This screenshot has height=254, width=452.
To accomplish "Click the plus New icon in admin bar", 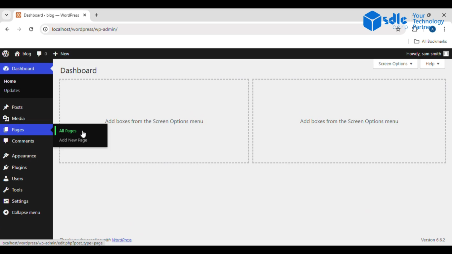I will click(55, 54).
